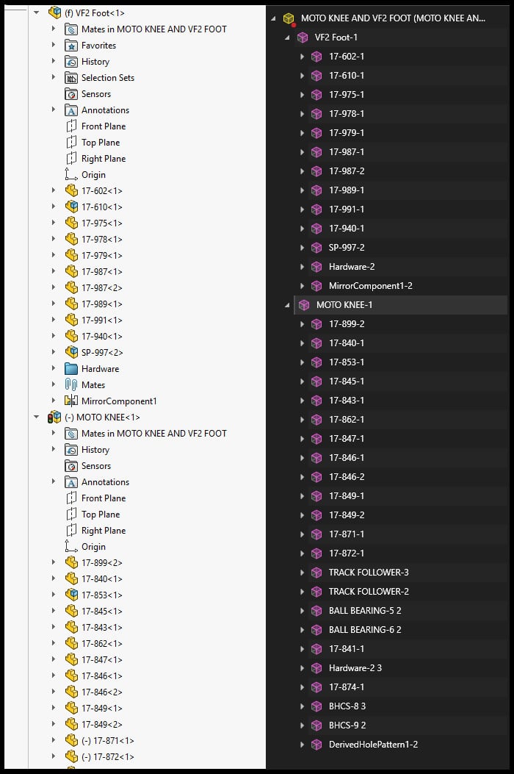Click the Selection Sets icon
The image size is (514, 774).
[71, 78]
